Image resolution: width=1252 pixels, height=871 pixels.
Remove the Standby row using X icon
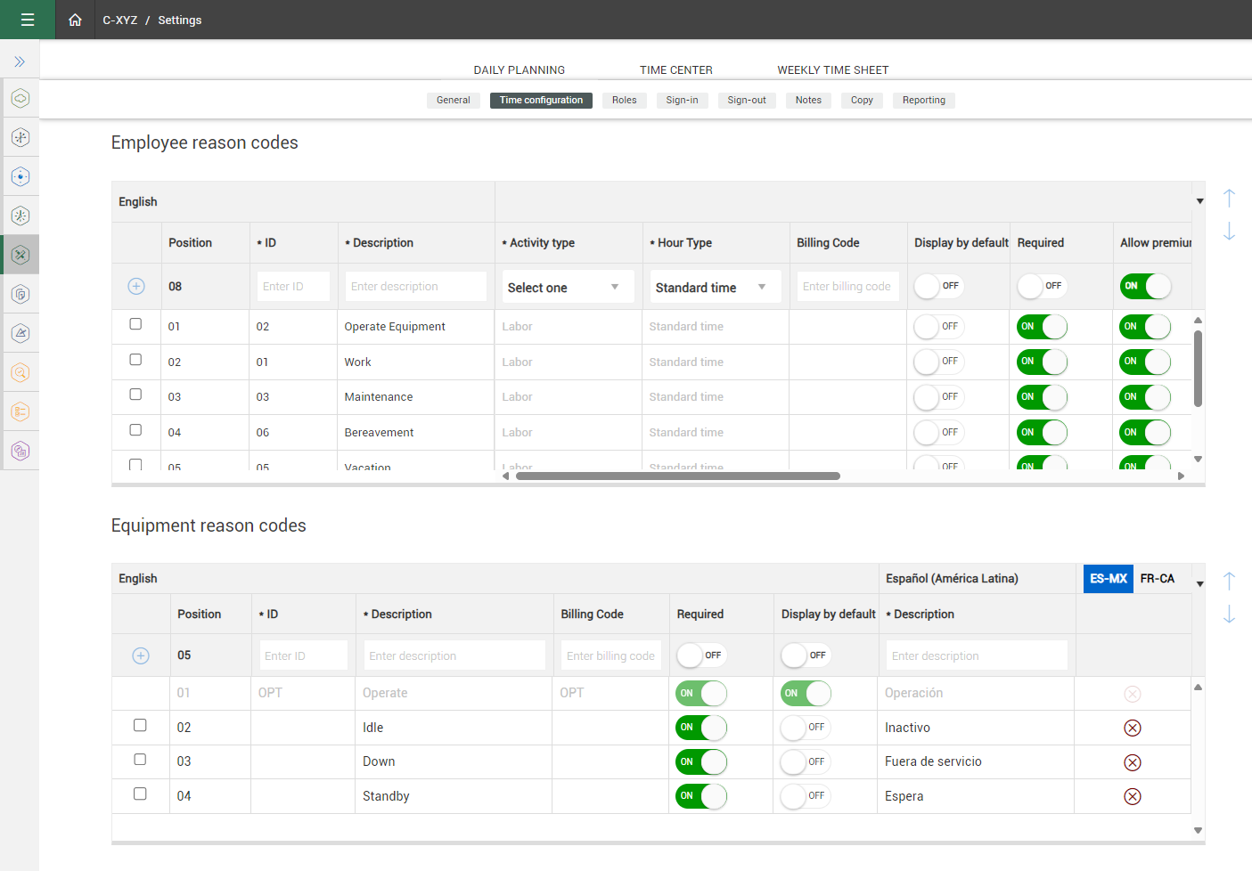coord(1132,796)
